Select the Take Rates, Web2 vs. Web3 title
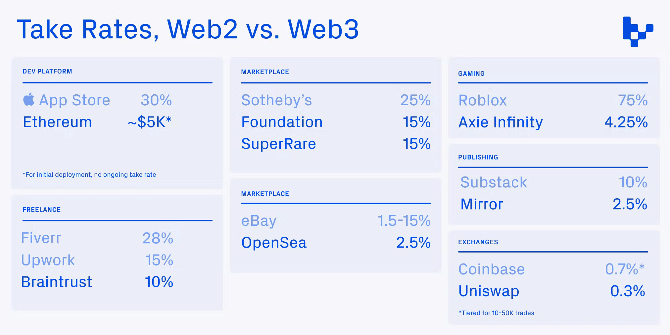This screenshot has width=670, height=335. coord(188,29)
